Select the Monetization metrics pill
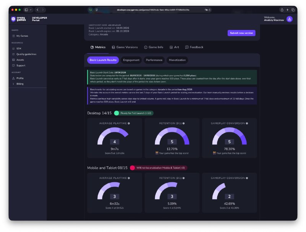The height and width of the screenshot is (232, 306). (x=177, y=60)
